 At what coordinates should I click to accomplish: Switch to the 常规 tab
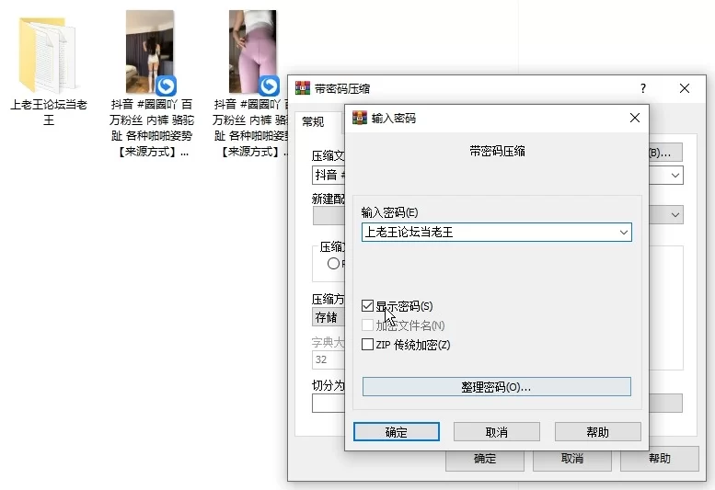tap(313, 121)
